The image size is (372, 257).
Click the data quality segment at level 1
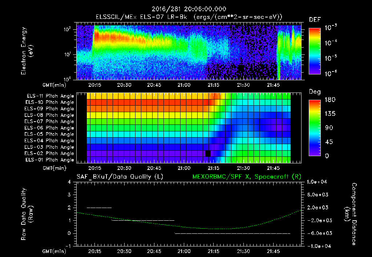tap(143, 220)
